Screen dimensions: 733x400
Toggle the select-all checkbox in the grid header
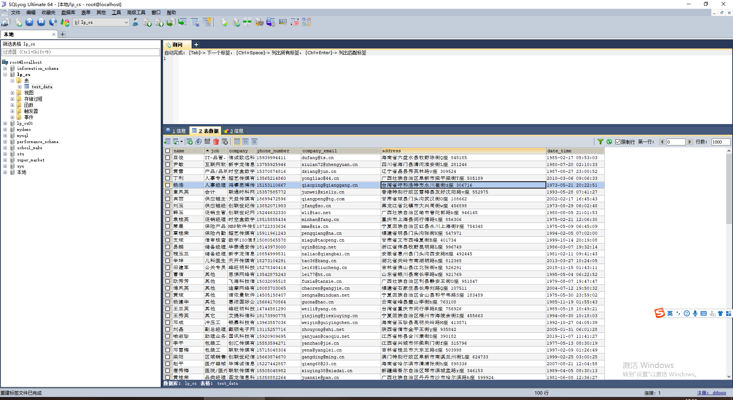168,150
